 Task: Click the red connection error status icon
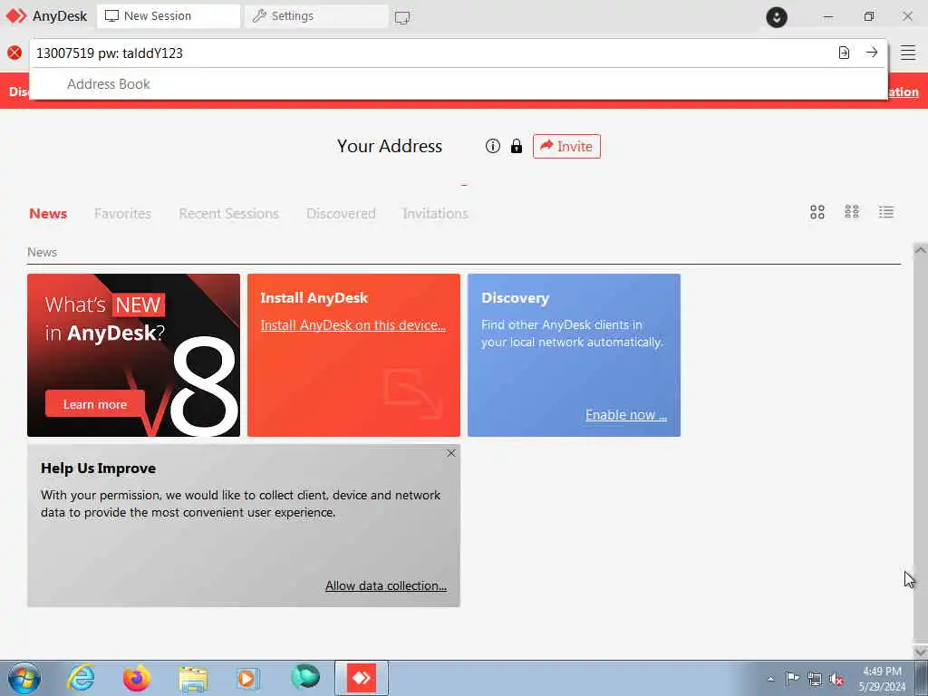tap(14, 53)
